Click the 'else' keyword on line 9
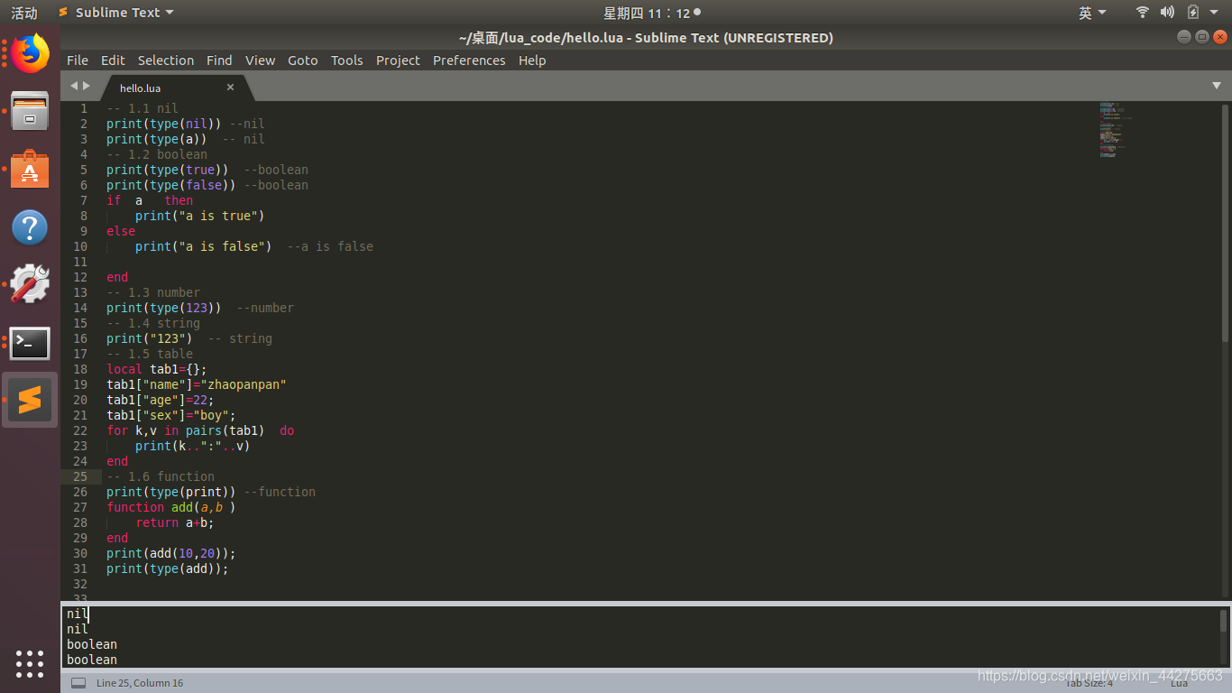This screenshot has width=1232, height=693. [x=121, y=231]
